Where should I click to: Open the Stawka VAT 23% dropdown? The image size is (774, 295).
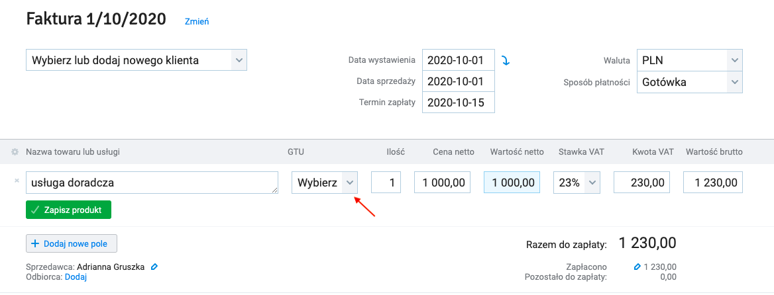tap(577, 183)
